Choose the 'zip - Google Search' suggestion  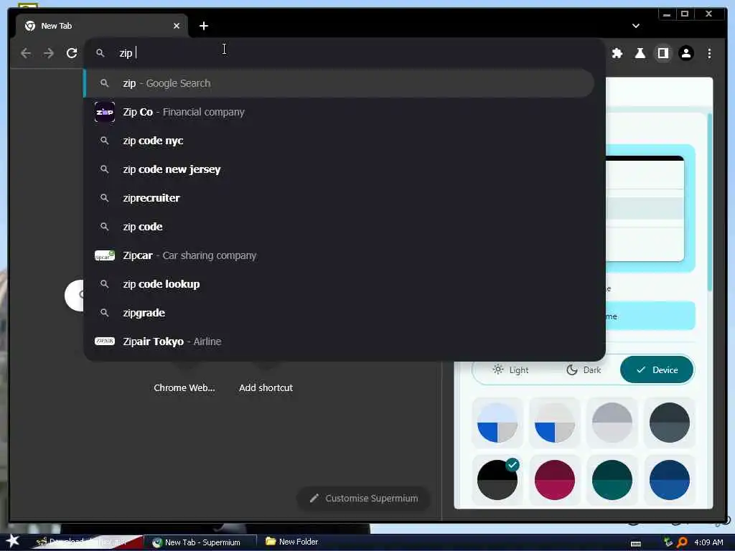click(x=340, y=83)
